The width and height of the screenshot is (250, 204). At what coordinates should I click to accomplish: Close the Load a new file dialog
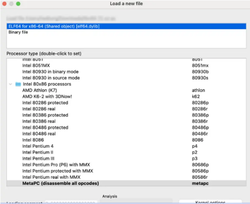(4, 4)
